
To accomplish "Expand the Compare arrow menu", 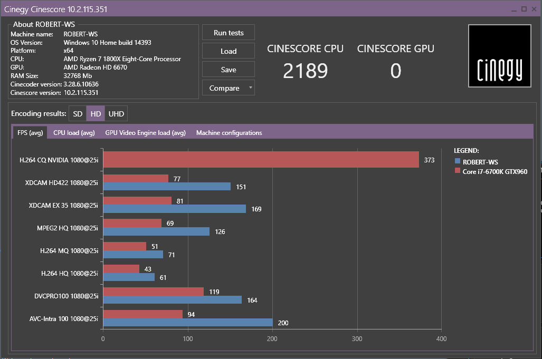I will point(251,88).
